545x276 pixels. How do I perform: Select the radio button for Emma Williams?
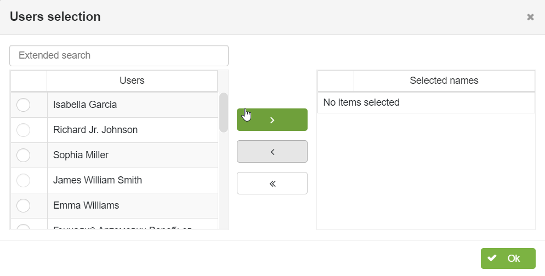click(23, 205)
